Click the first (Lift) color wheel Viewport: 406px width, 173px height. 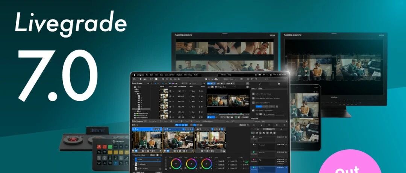pos(176,164)
